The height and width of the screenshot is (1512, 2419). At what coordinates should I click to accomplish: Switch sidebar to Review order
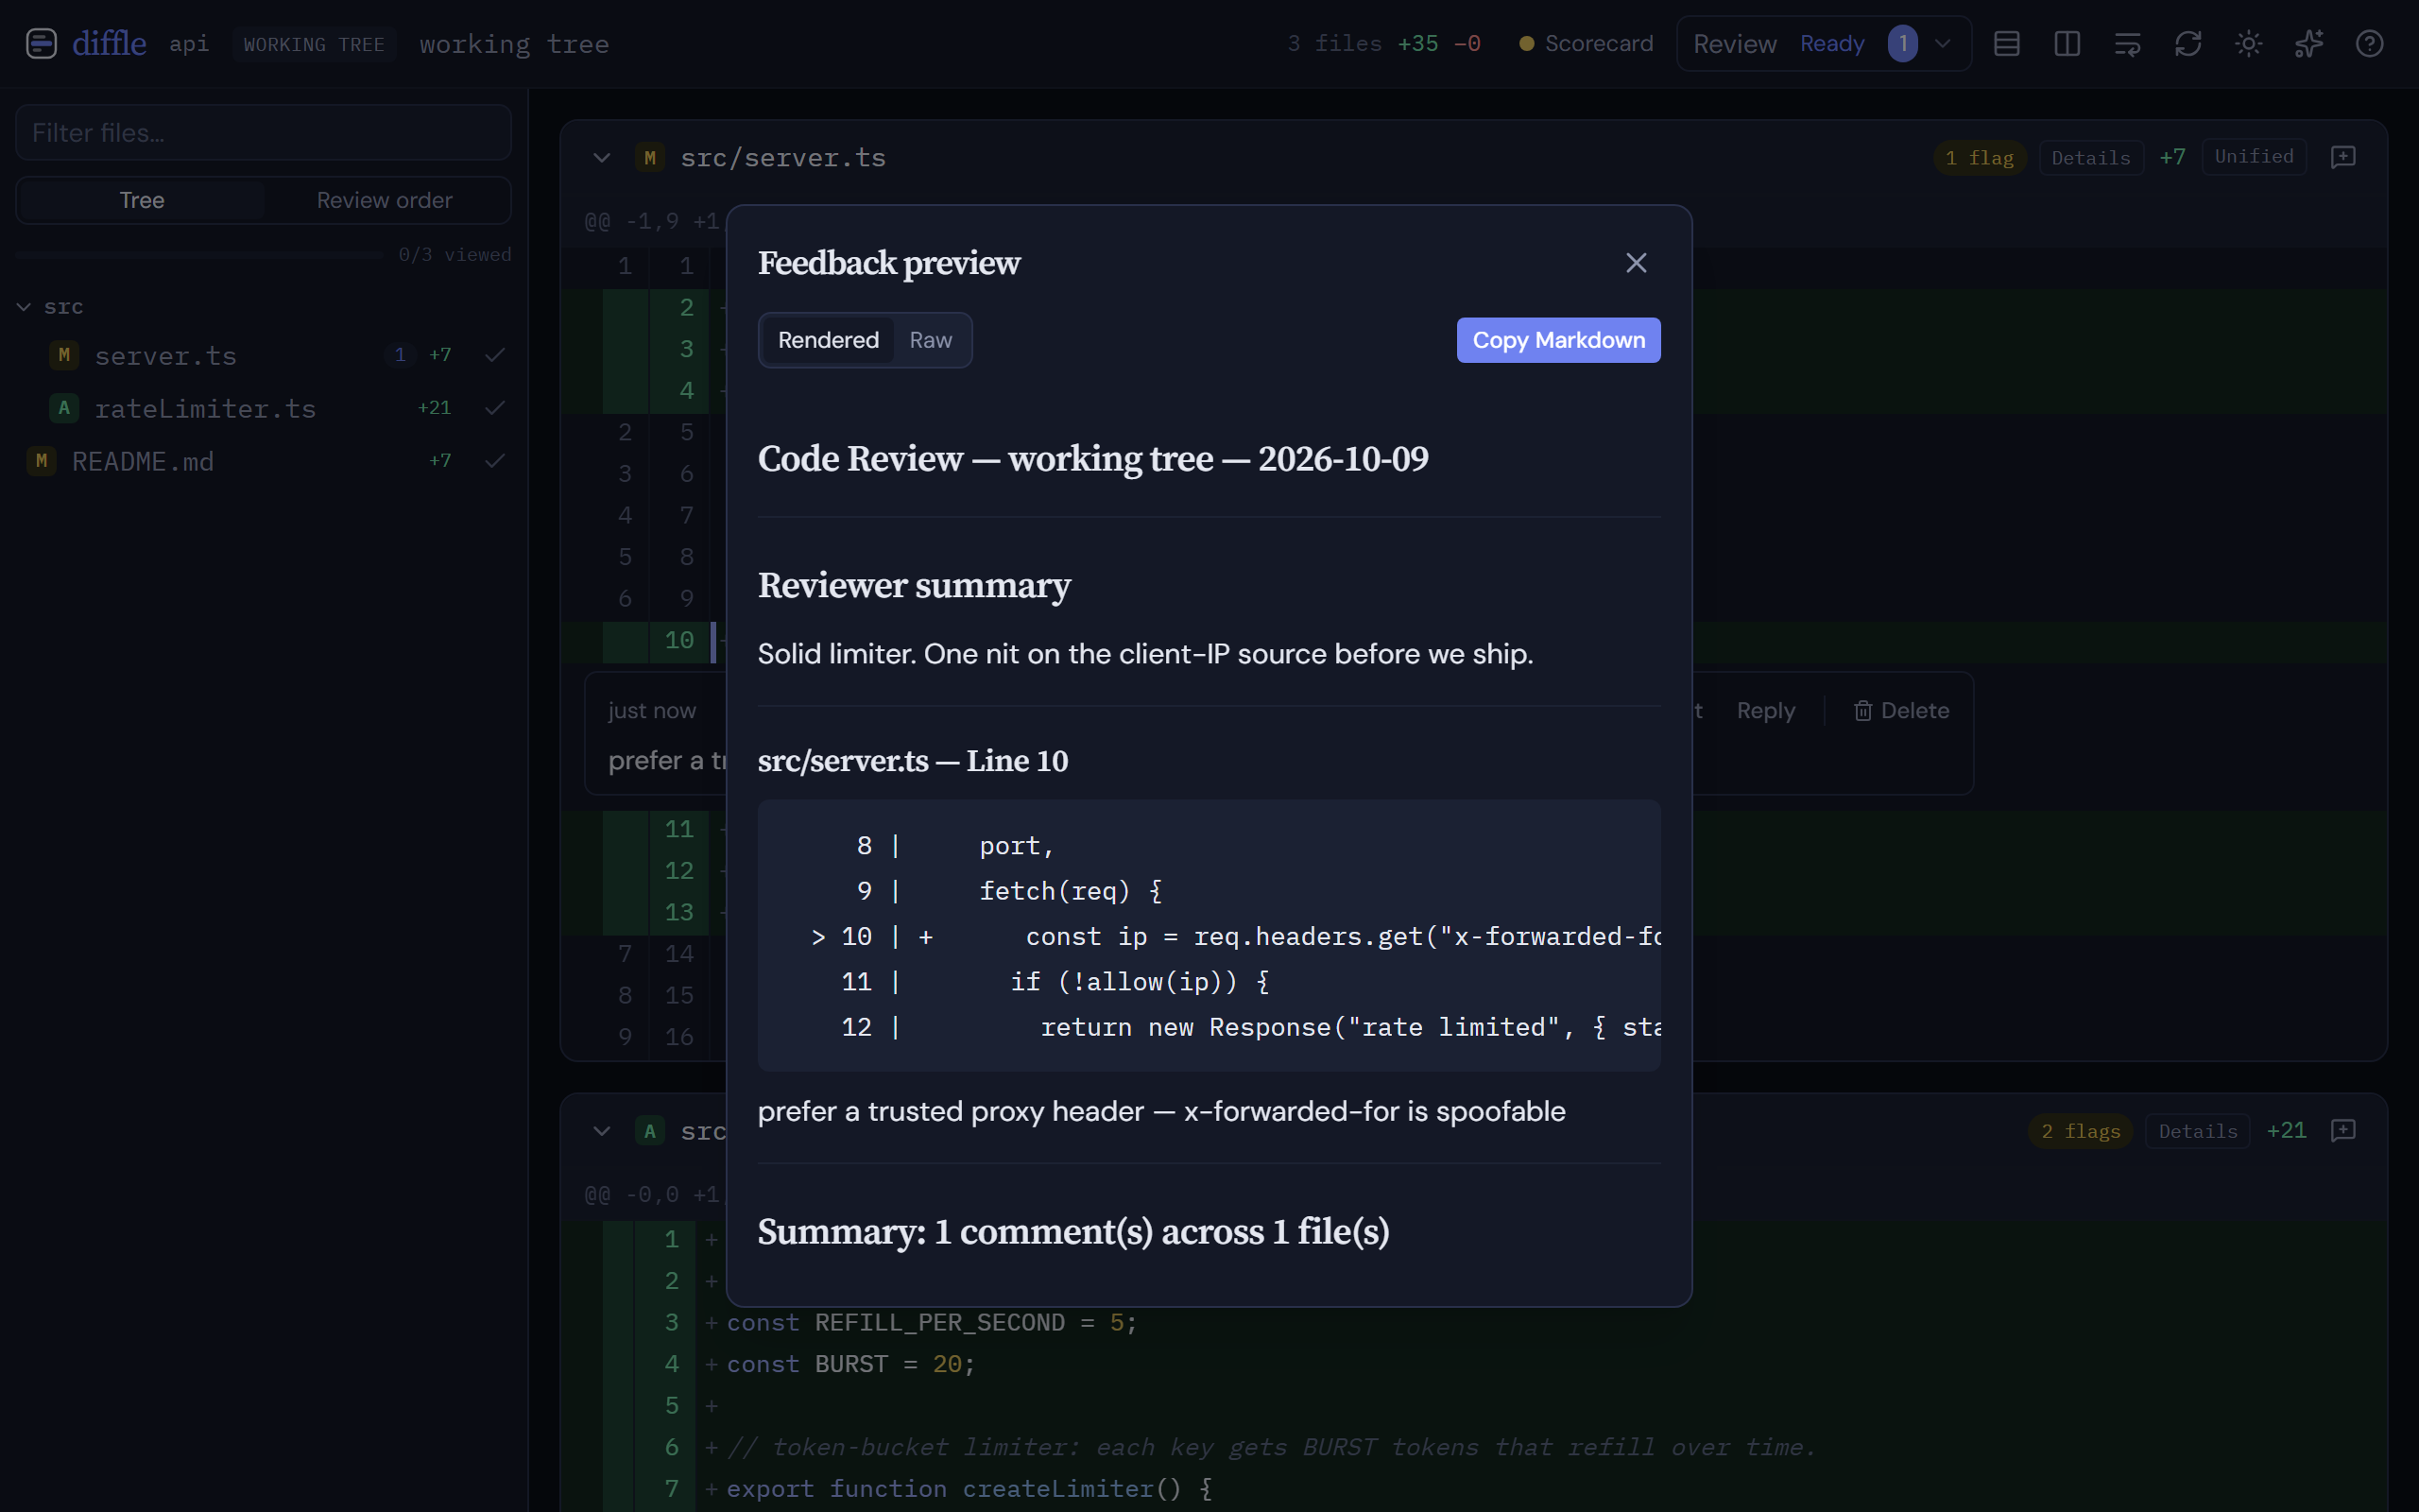pyautogui.click(x=384, y=200)
